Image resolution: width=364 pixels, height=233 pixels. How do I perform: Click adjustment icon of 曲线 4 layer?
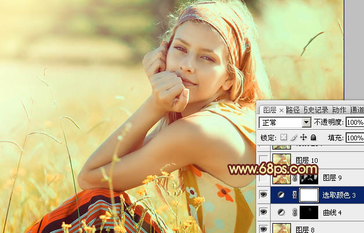pos(281,212)
